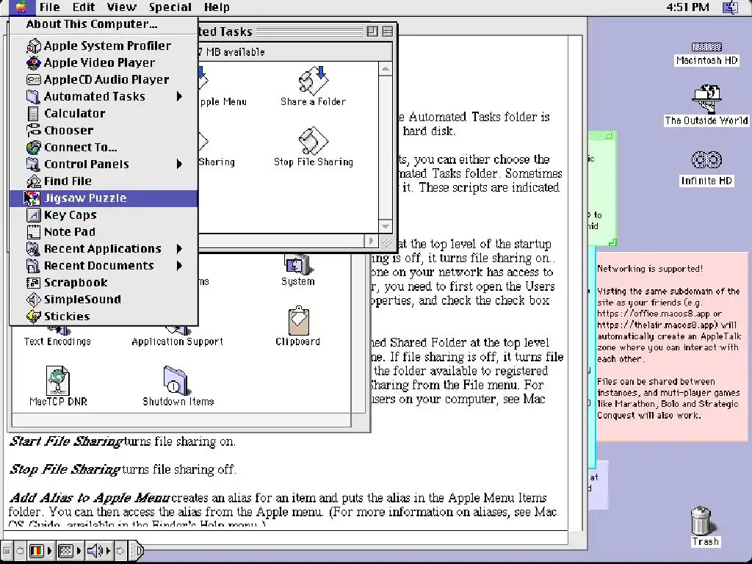Collapse Control Strip using its end tab
The image size is (752, 564).
click(137, 551)
